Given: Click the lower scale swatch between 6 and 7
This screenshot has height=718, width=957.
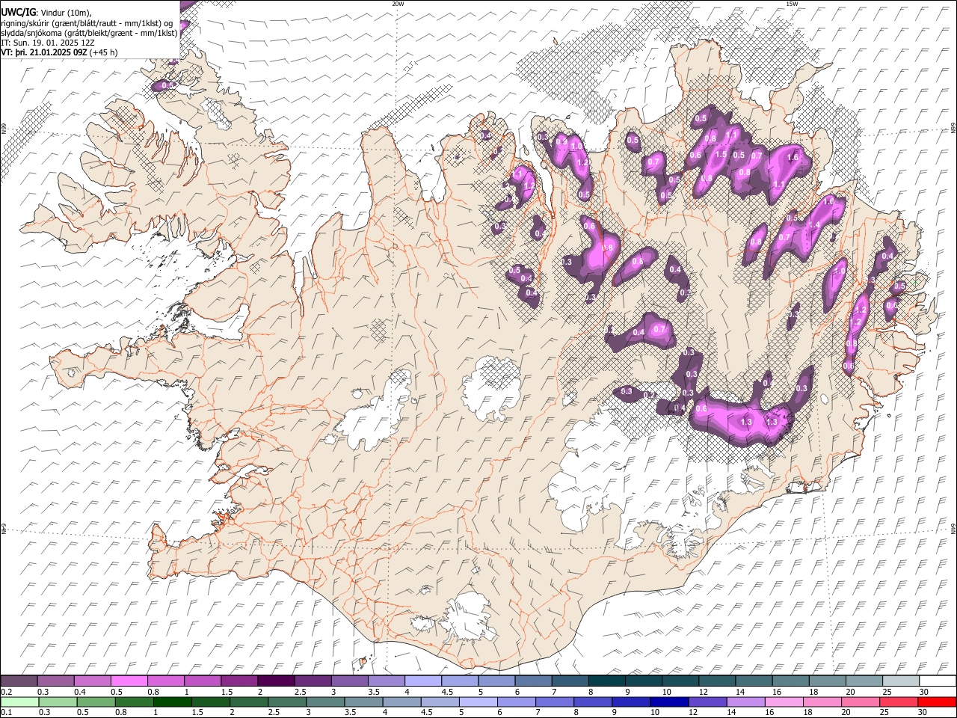Looking at the screenshot, I should [x=516, y=702].
